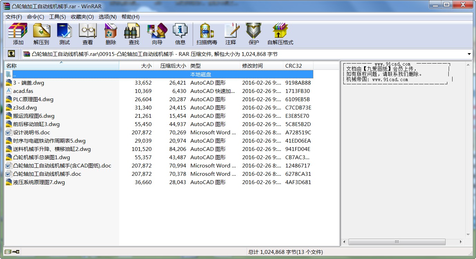Sort by the 名称 column header
Screen dimensions: 476x259
[x=61, y=66]
